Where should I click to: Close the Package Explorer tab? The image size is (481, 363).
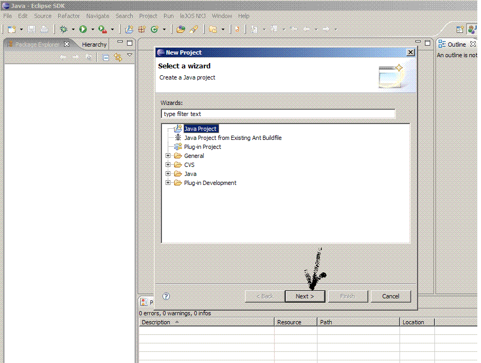coord(67,44)
